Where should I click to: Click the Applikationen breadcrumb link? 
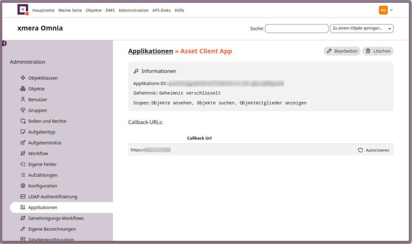click(x=150, y=51)
